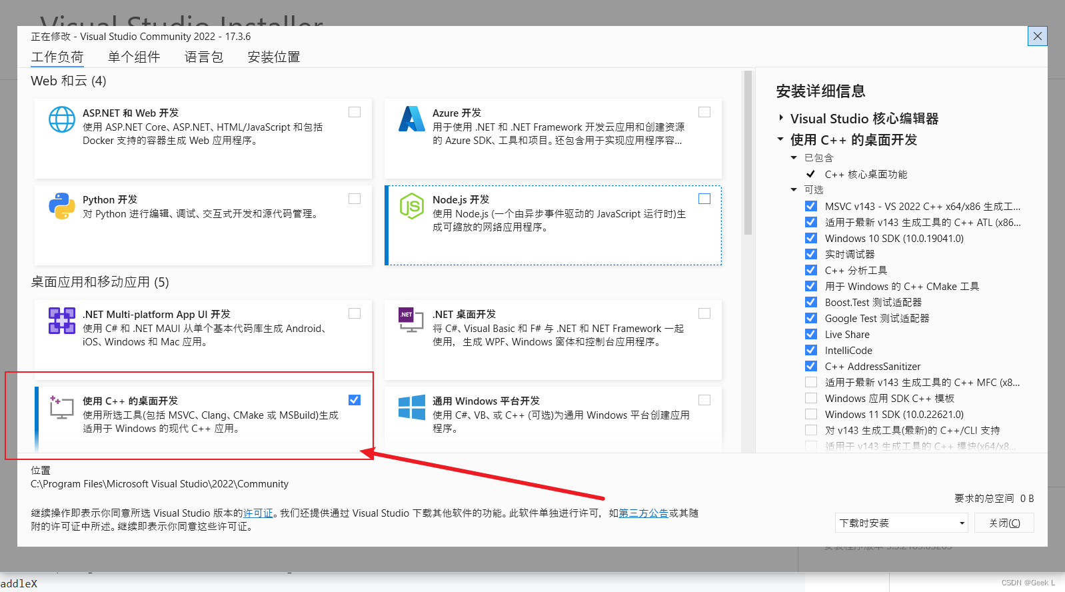Click the 关闭(C) button
The image size is (1065, 592).
(1004, 523)
